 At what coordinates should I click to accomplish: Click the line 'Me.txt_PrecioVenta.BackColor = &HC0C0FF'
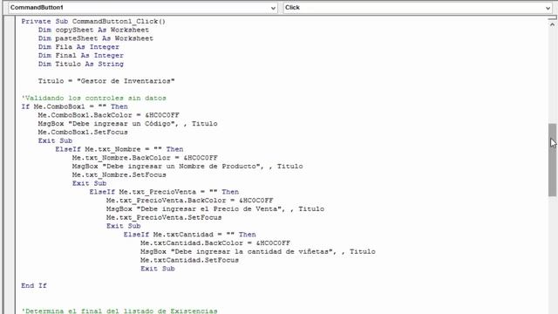point(190,201)
